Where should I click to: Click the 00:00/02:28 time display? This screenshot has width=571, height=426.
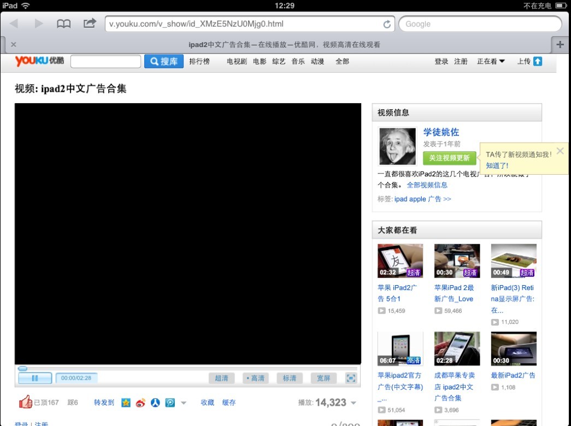(76, 378)
